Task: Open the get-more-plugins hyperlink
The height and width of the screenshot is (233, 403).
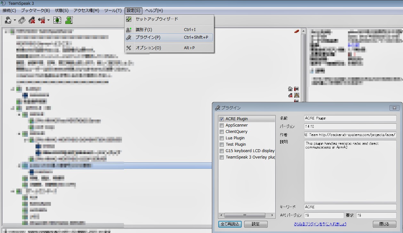Action: pyautogui.click(x=320, y=224)
